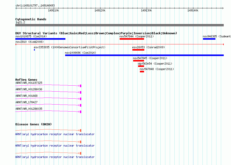Image resolution: width=231 pixels, height=165 pixels.
Task: Select the ARNT|NM_001197325 exon block
Action: coord(80,86)
